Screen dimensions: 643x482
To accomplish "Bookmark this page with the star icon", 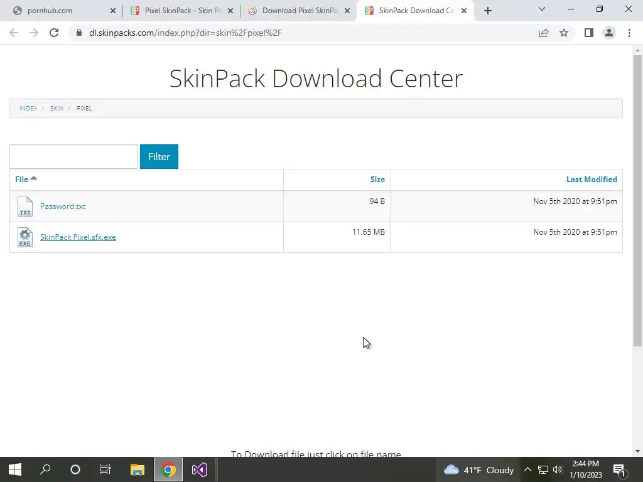I will (x=564, y=33).
